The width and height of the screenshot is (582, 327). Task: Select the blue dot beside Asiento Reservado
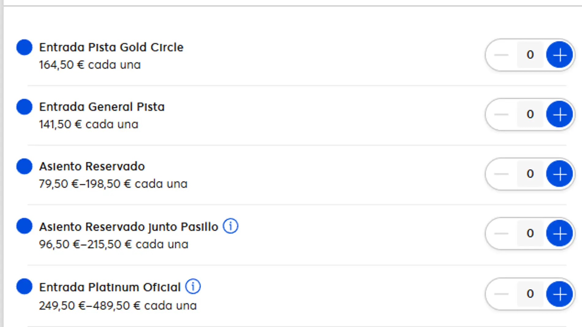point(24,167)
